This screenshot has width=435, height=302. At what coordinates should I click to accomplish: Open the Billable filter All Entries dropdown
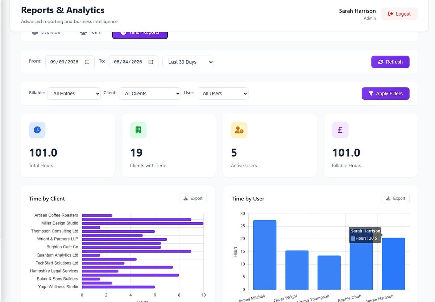(x=74, y=94)
